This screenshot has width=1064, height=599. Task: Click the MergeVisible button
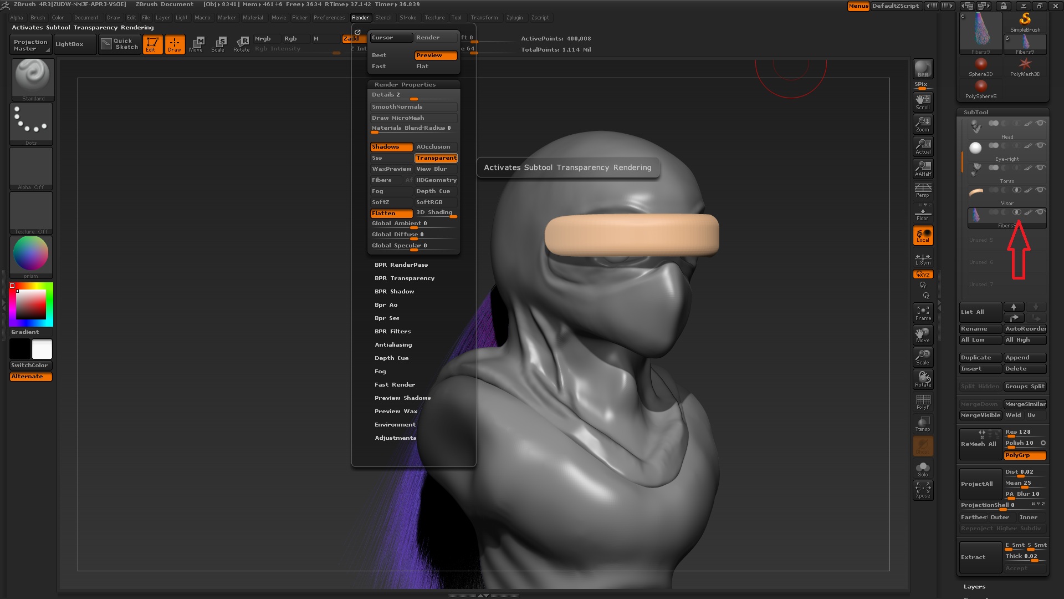tap(980, 415)
